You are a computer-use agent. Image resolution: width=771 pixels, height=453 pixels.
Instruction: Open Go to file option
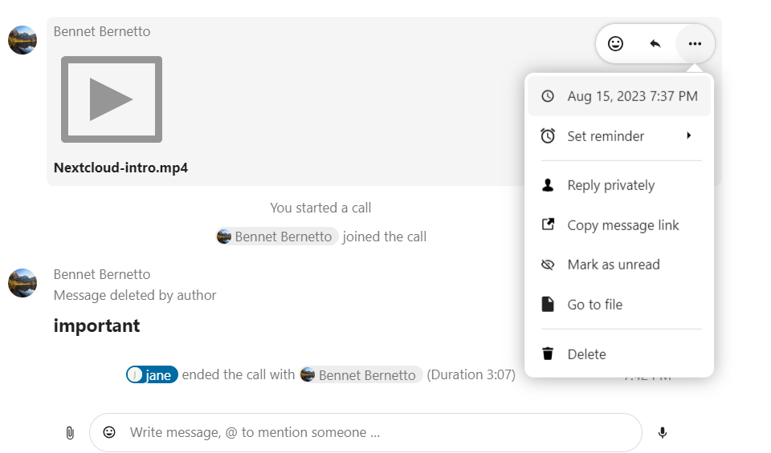(x=594, y=305)
